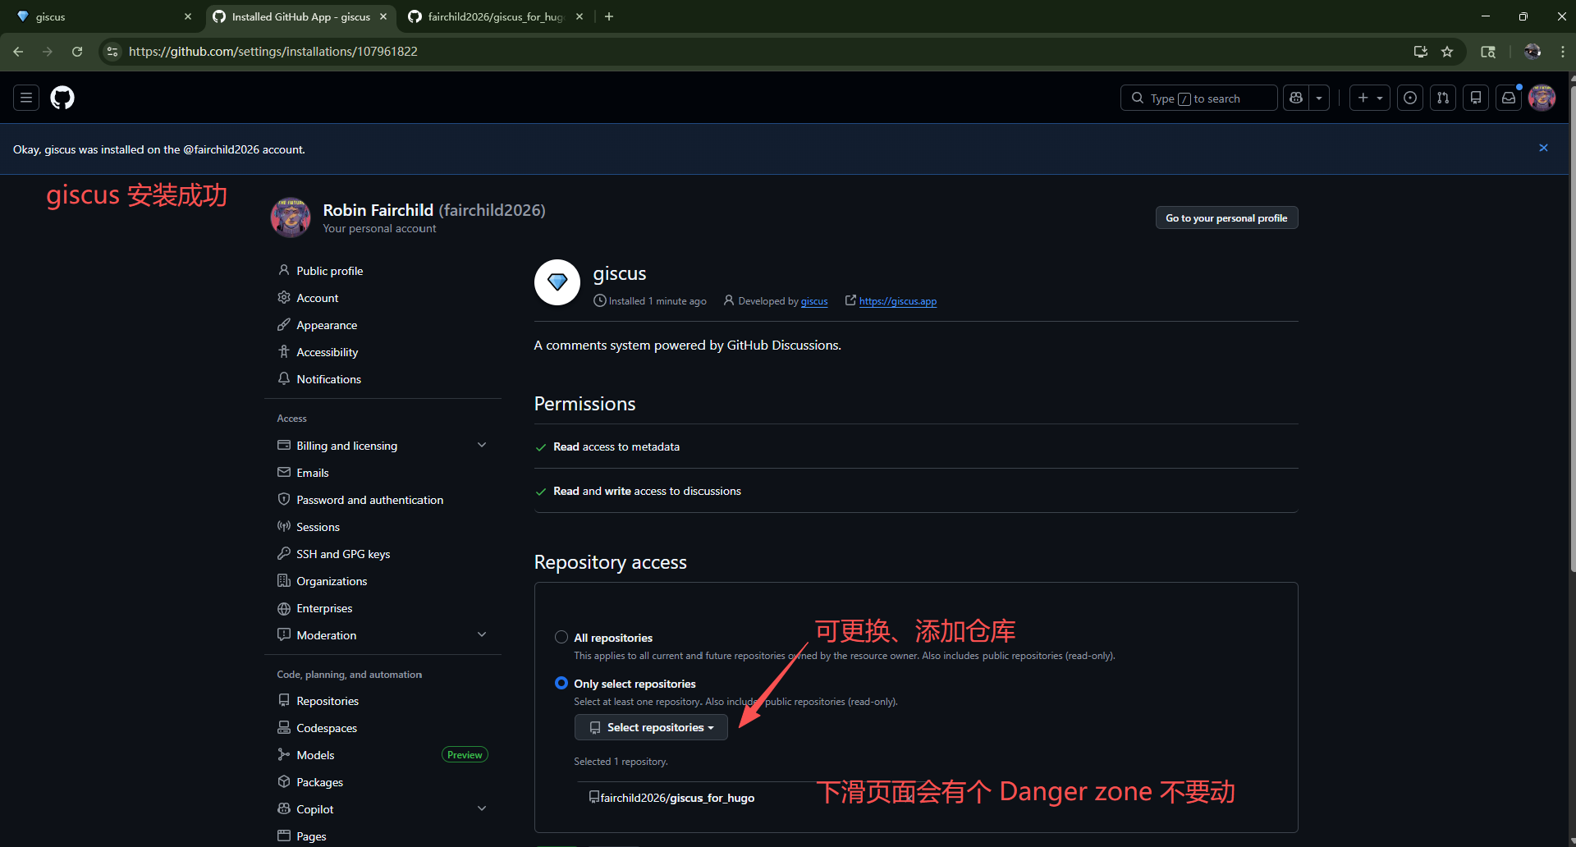Open the GitHub hamburger navigation menu
Screen dimensions: 1576x847
[26, 98]
